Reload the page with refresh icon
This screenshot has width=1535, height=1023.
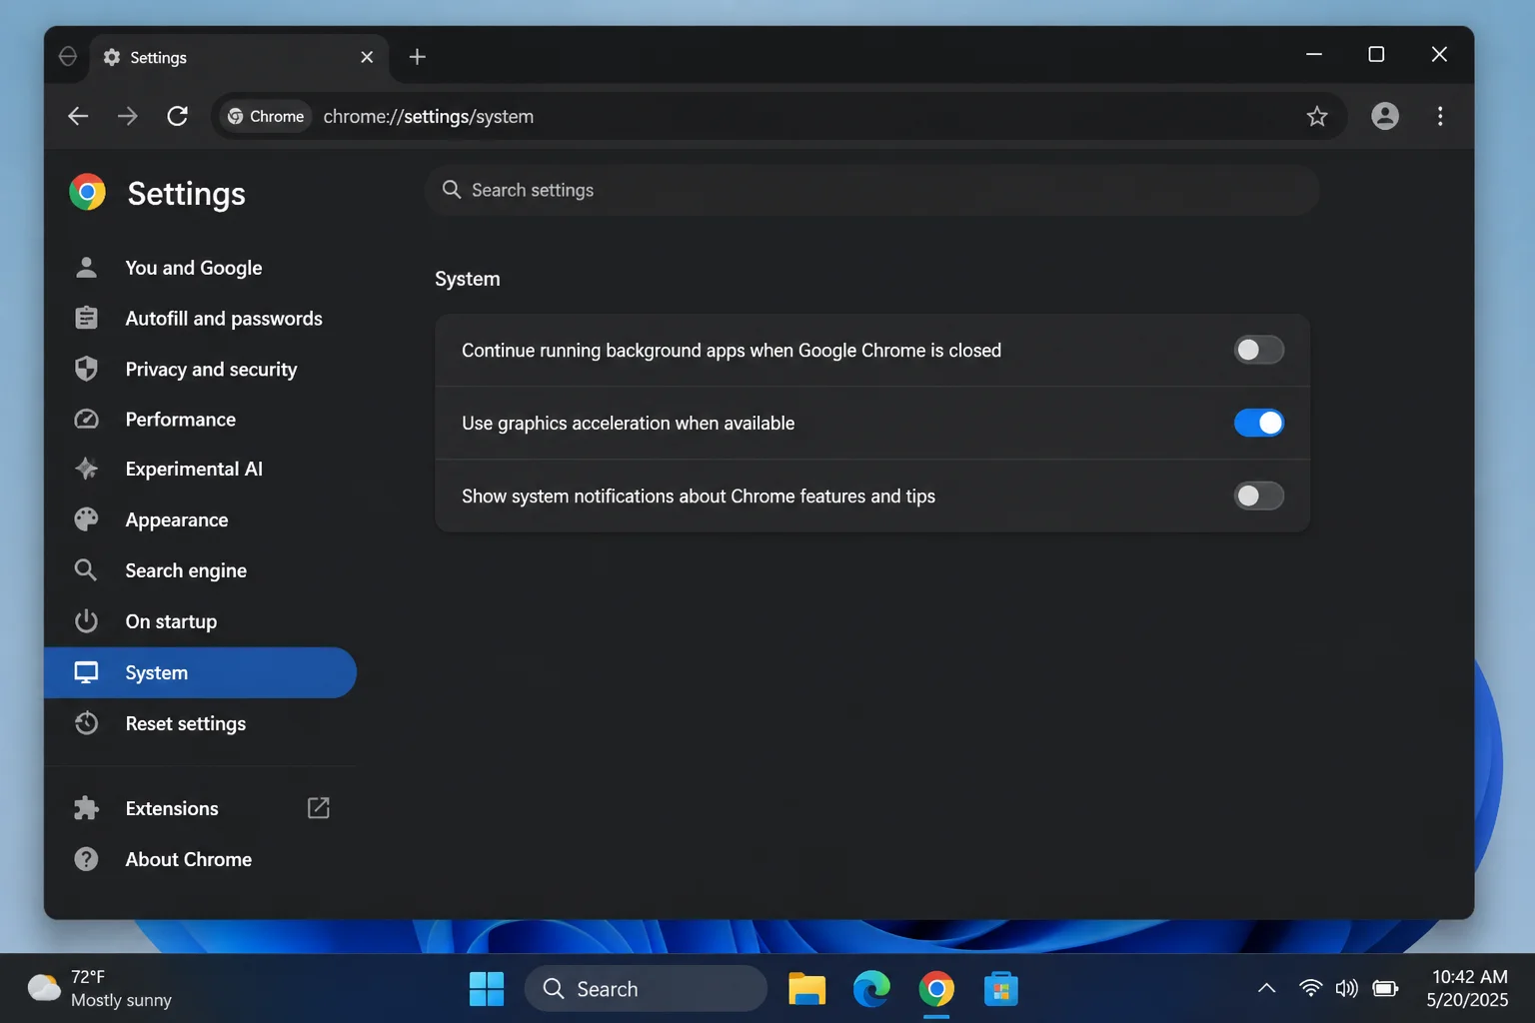(x=177, y=116)
